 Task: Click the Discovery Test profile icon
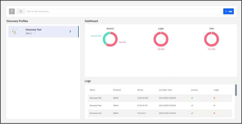click(x=14, y=31)
